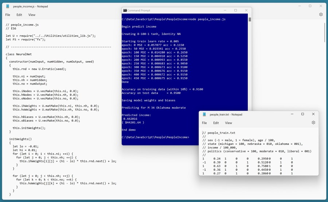Open Edit menu in people_income.js Notepad
Image resolution: width=328 pixels, height=202 pixels.
click(x=19, y=15)
